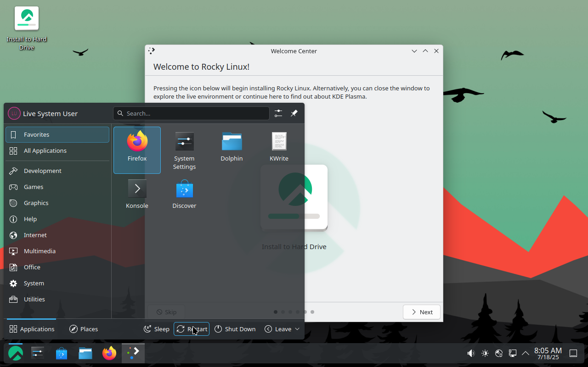The width and height of the screenshot is (588, 367).
Task: Select the Favorites category
Action: tap(57, 134)
